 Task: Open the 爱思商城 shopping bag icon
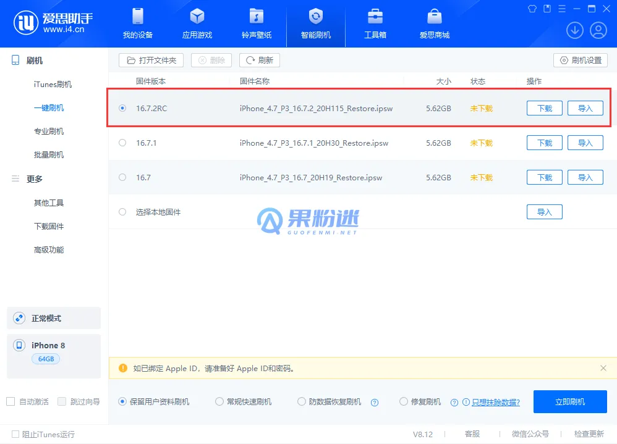click(434, 17)
